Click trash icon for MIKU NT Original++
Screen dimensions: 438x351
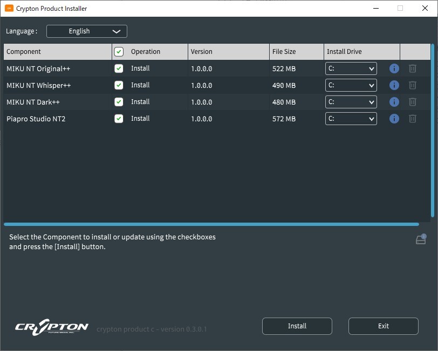point(413,68)
